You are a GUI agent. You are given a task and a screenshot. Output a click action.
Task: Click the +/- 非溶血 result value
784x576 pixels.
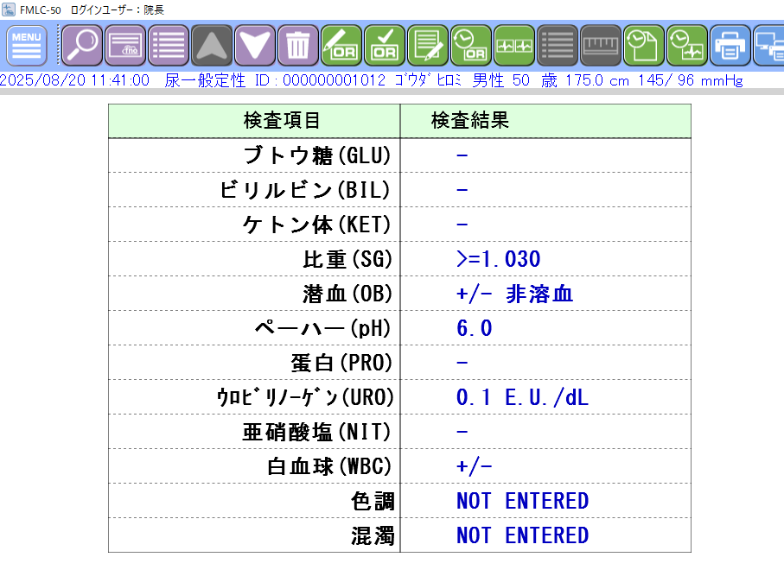(514, 294)
